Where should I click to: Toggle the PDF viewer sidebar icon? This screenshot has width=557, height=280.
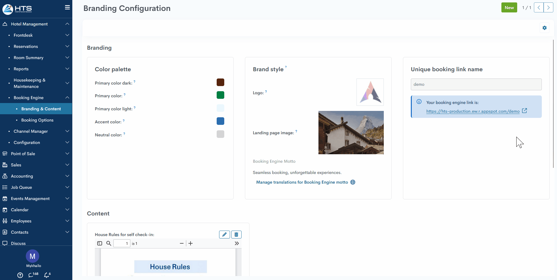pos(100,243)
